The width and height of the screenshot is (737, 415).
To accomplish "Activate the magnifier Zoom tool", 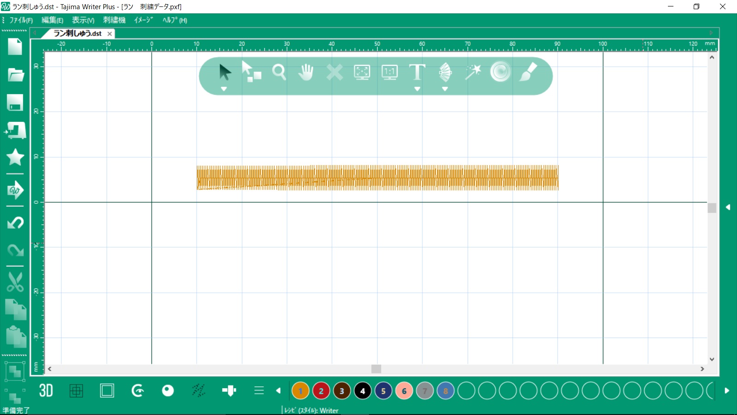I will pos(279,72).
